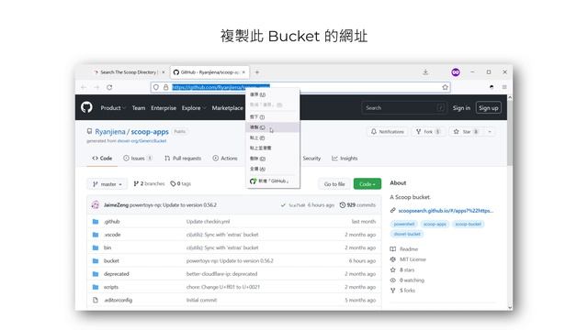Expand the Product dropdown in GitHub header

pos(113,108)
